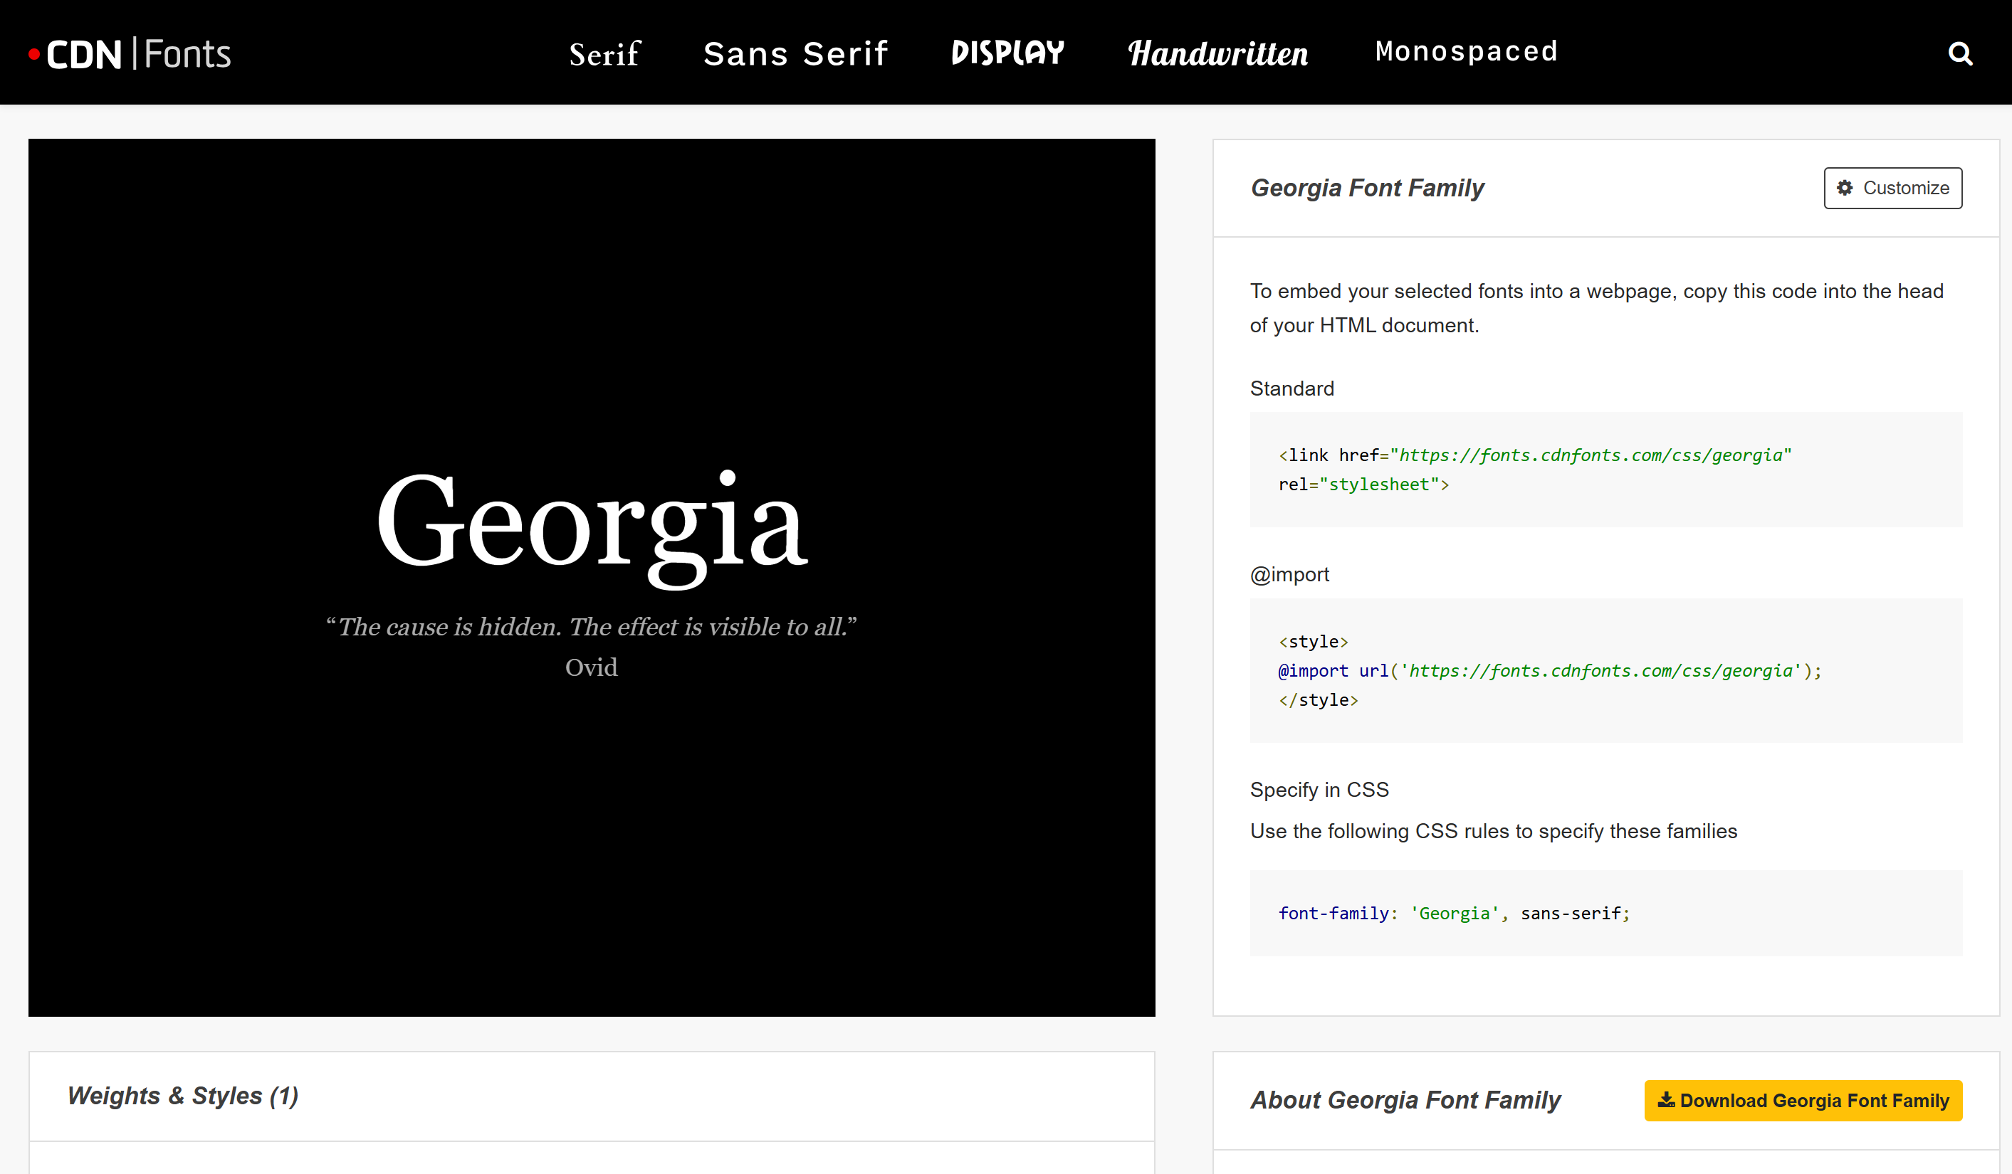Click the Georgia preview image
Image resolution: width=2012 pixels, height=1174 pixels.
click(x=592, y=578)
